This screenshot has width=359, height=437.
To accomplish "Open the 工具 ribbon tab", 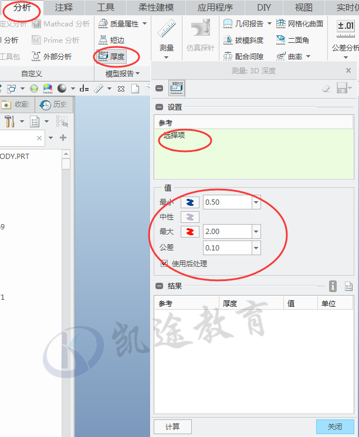I will tap(106, 8).
